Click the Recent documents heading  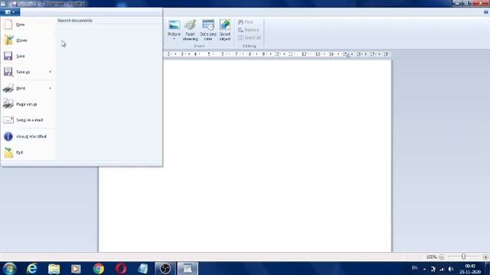point(75,21)
